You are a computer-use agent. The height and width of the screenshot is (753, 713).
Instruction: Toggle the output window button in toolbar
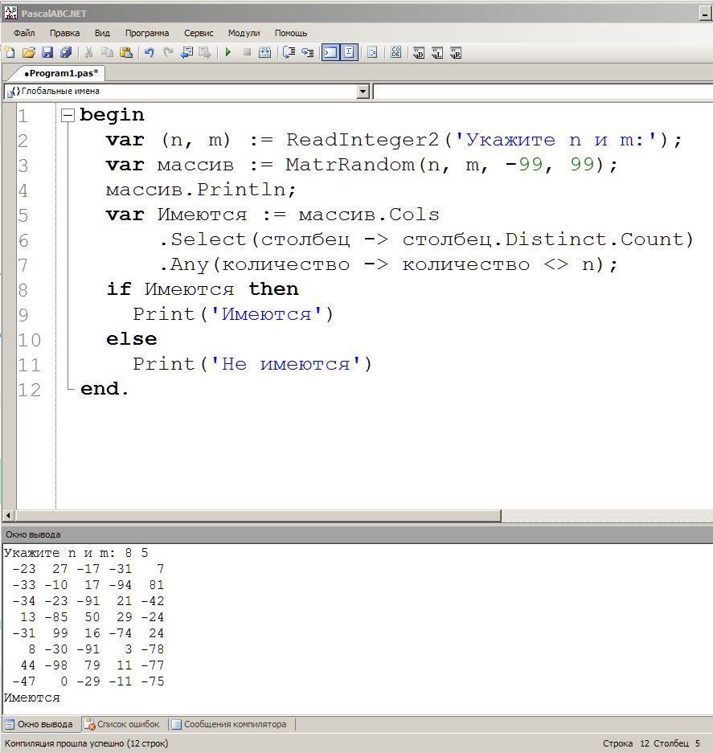pyautogui.click(x=330, y=53)
